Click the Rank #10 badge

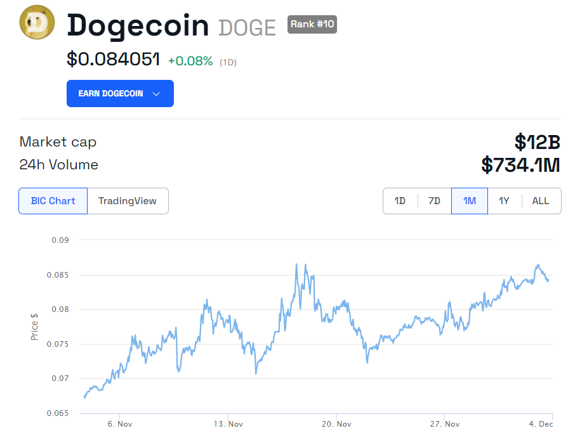[x=312, y=24]
